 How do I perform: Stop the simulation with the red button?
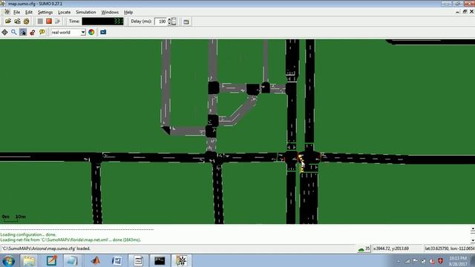(x=49, y=22)
